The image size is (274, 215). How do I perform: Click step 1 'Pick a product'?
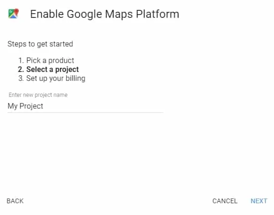point(46,60)
